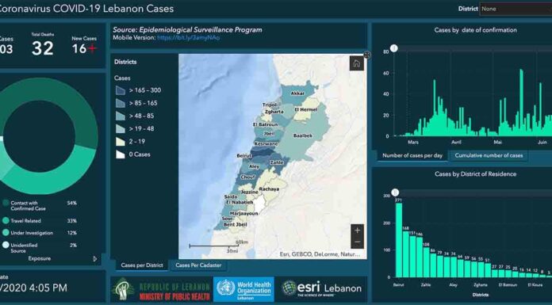Click the bar labeled 168
The image size is (552, 305).
tap(405, 254)
